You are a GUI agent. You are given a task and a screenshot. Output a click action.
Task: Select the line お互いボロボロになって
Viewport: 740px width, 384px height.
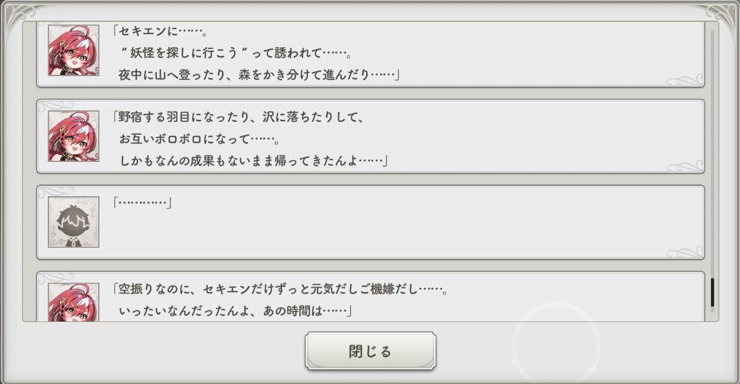200,139
